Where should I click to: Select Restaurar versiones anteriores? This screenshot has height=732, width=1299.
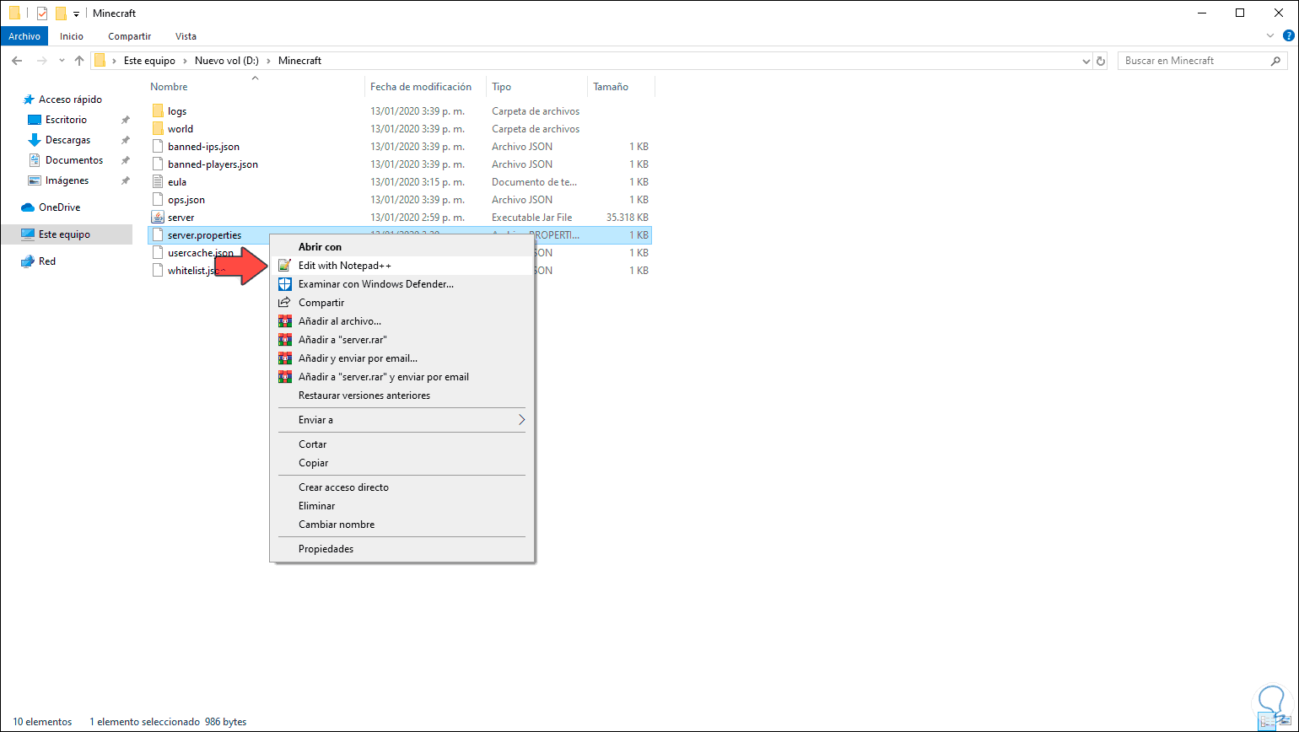[402, 396]
